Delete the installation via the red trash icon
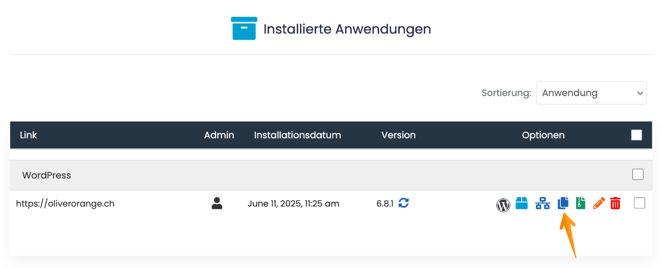 click(615, 203)
